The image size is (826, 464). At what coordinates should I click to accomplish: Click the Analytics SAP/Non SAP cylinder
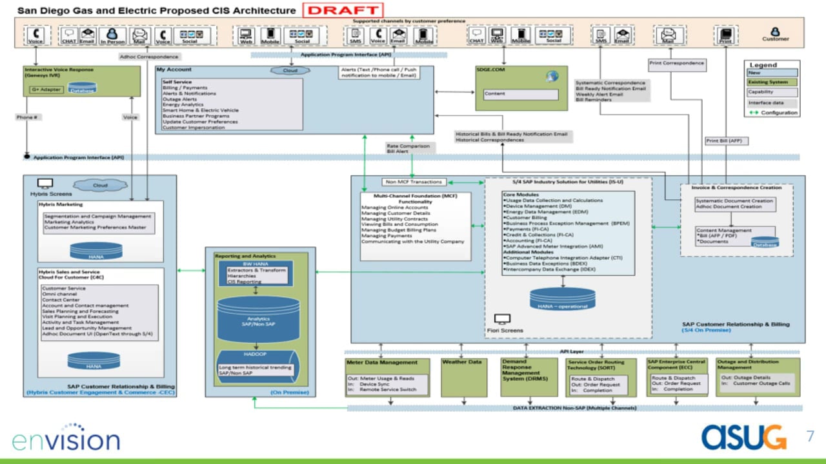[x=257, y=319]
